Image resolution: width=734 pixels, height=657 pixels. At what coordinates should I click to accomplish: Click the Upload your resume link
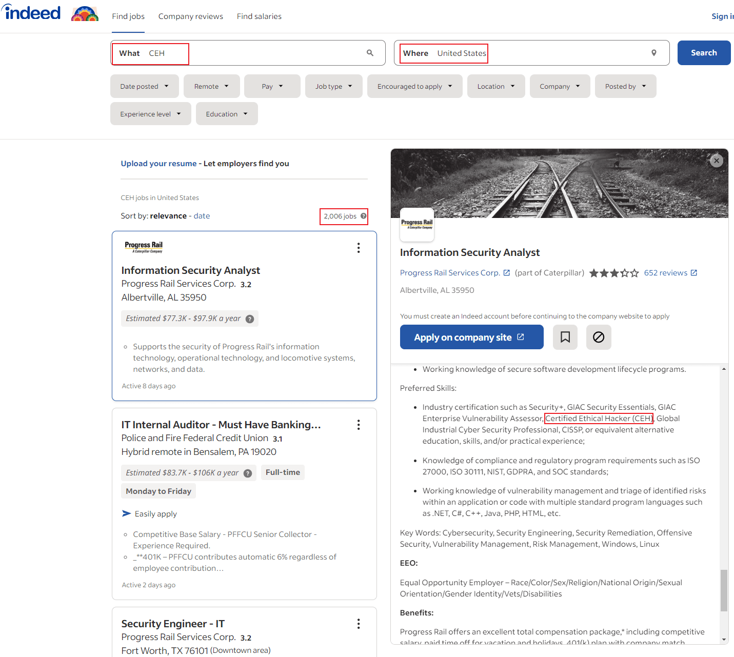(158, 164)
